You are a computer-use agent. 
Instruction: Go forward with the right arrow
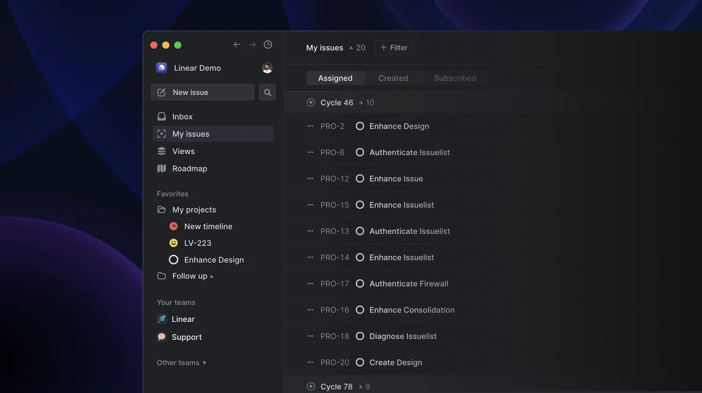point(252,45)
